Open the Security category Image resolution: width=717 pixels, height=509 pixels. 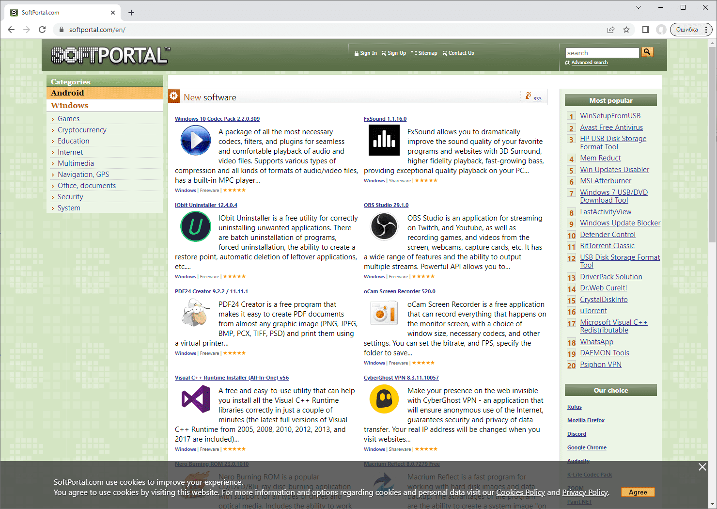(x=70, y=197)
